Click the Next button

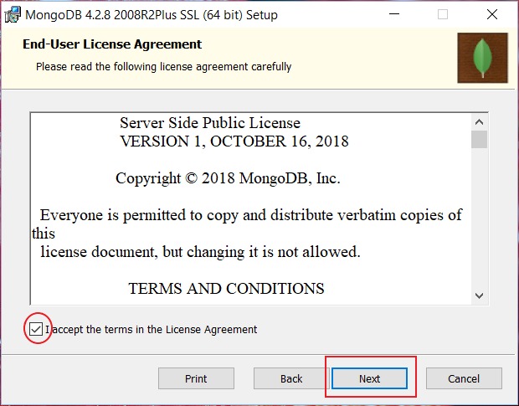pyautogui.click(x=369, y=378)
